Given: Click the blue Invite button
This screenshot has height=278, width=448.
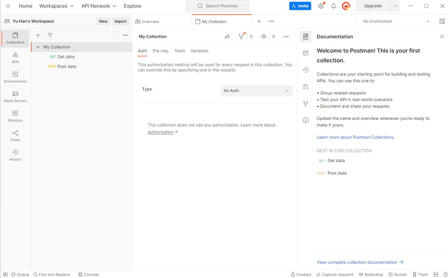Looking at the screenshot, I should pos(300,6).
